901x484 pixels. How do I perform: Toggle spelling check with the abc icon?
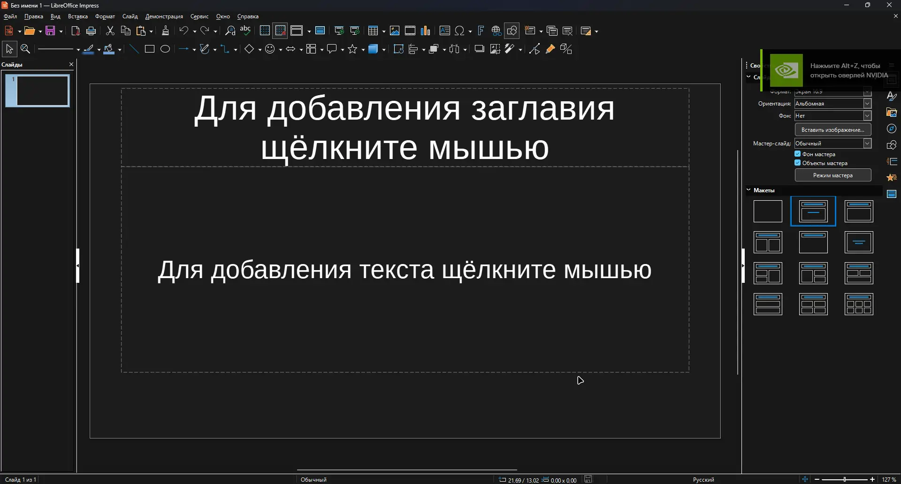[x=246, y=30]
